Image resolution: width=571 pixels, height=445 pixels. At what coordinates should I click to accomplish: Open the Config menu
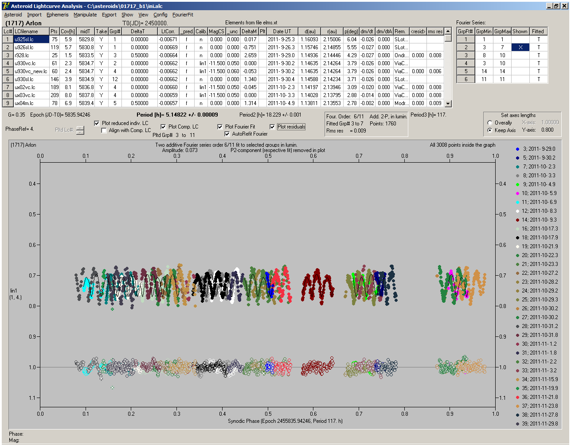point(160,15)
